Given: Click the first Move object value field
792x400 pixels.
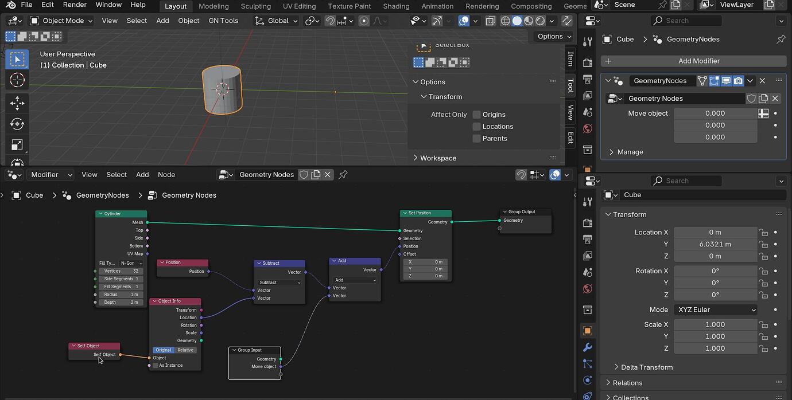Looking at the screenshot, I should pyautogui.click(x=715, y=113).
